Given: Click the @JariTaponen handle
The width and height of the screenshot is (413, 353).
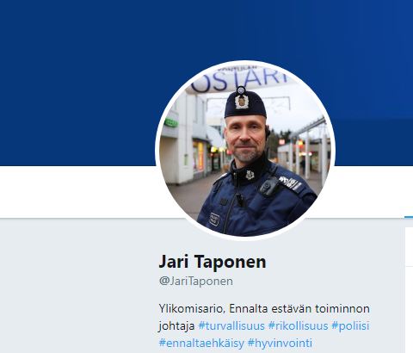Looking at the screenshot, I should [196, 281].
